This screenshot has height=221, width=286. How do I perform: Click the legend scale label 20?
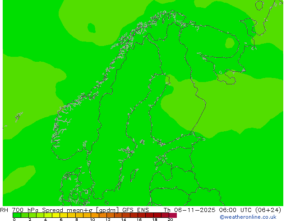click(x=171, y=220)
